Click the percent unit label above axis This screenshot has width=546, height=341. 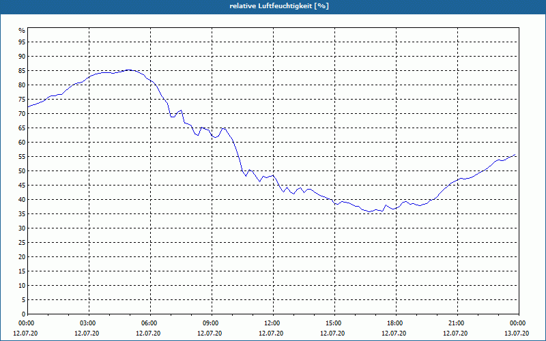point(22,31)
